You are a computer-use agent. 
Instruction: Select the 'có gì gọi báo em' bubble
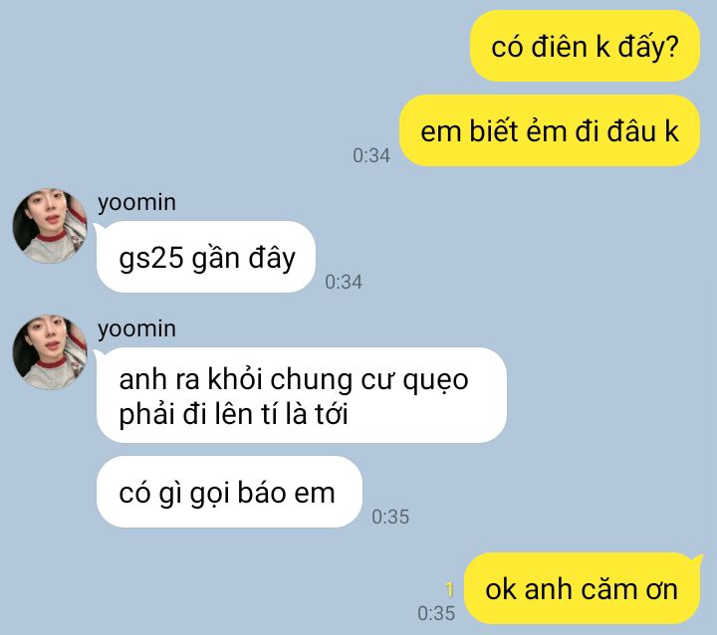[x=229, y=492]
